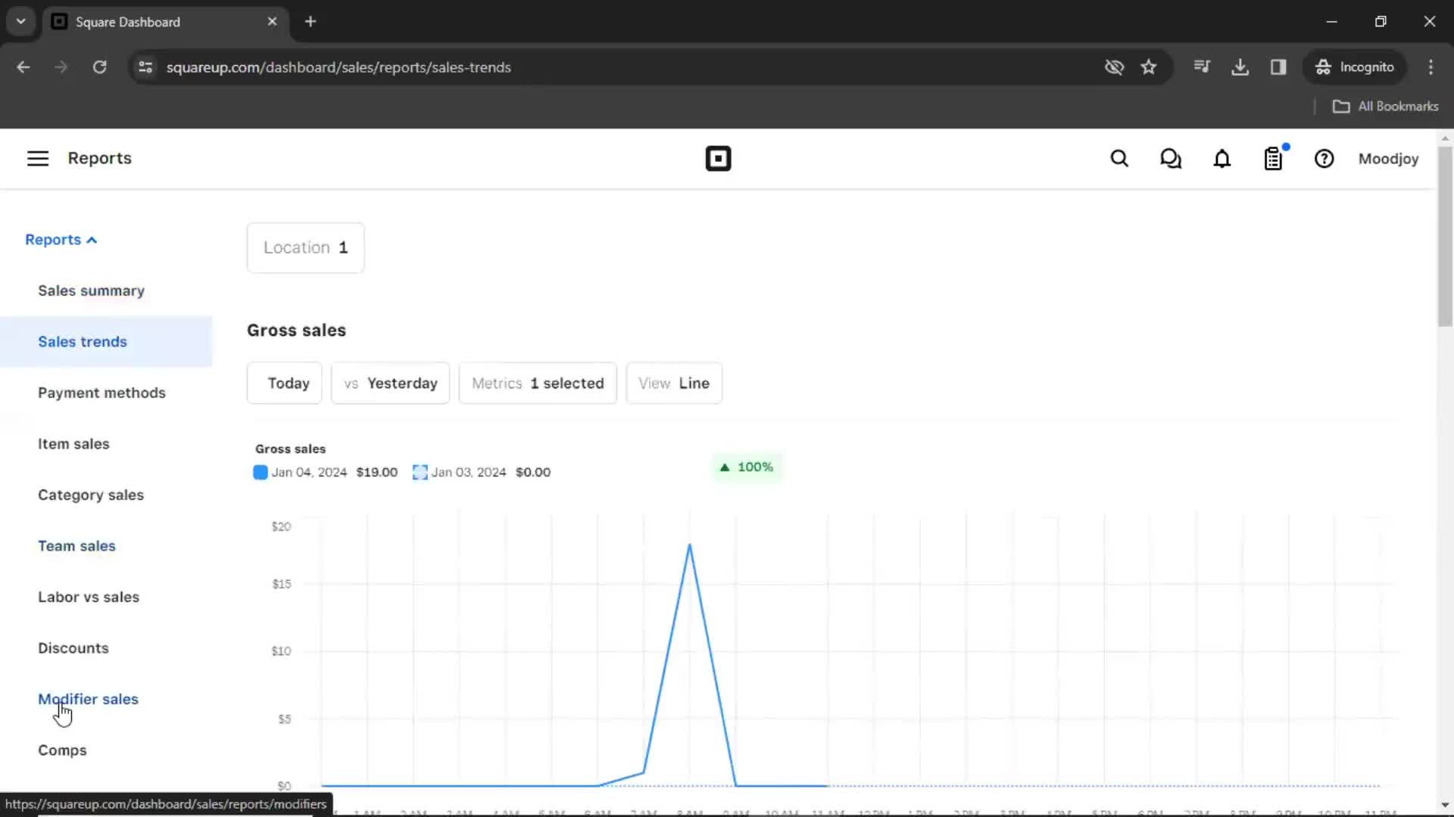Open the search icon in top bar
The image size is (1454, 817).
click(1121, 159)
